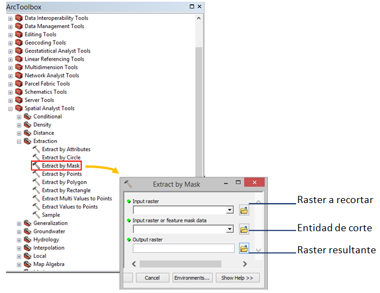Select Extract by Polygon tool
This screenshot has height=293, width=380.
click(x=64, y=182)
